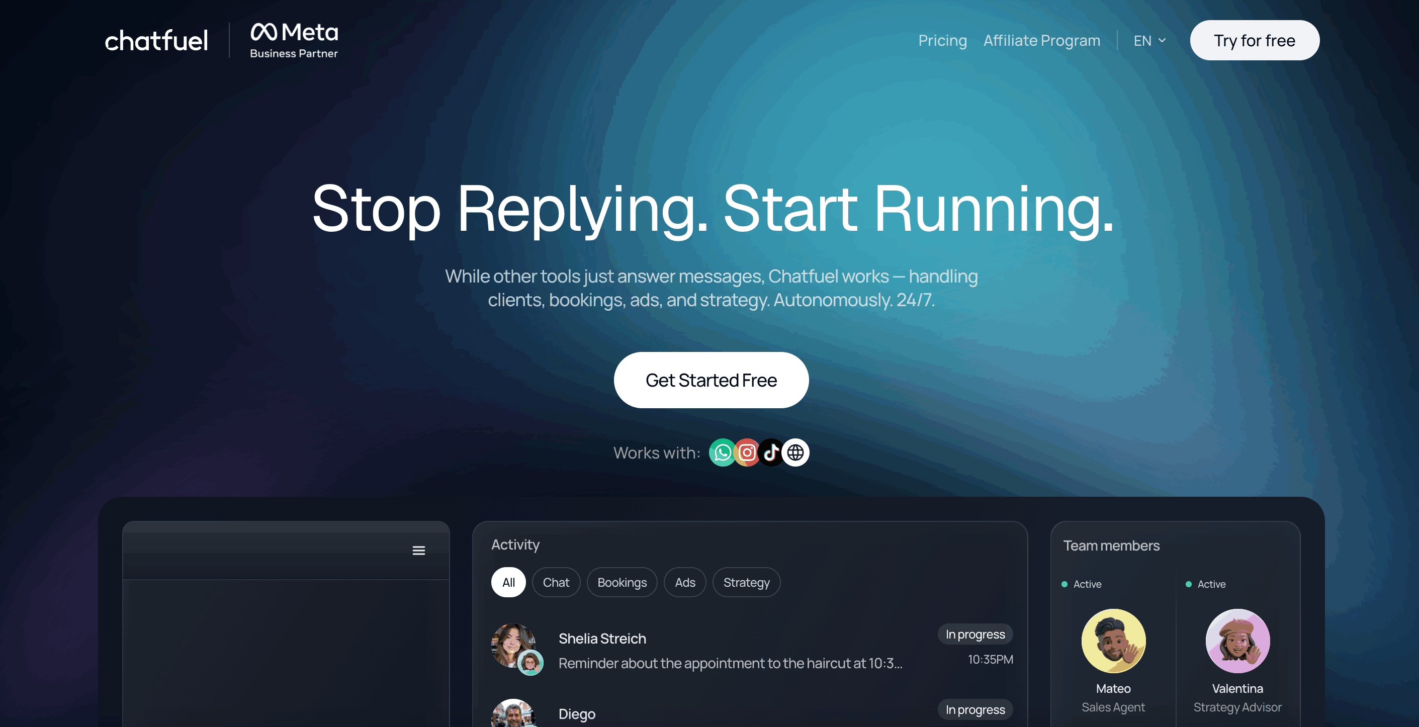Expand the EN language dropdown
The width and height of the screenshot is (1419, 727).
click(x=1149, y=41)
